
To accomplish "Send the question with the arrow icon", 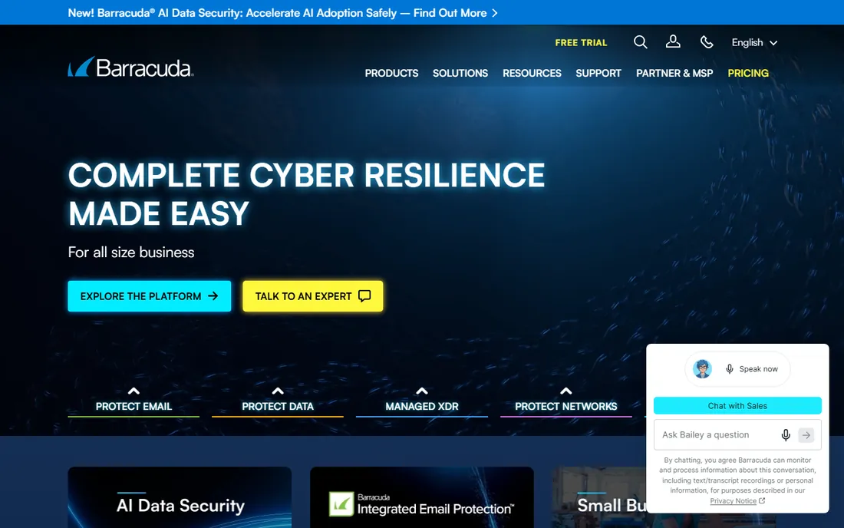I will click(x=806, y=435).
